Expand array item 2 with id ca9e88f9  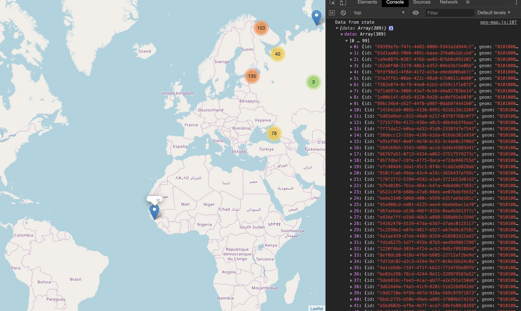[x=351, y=59]
